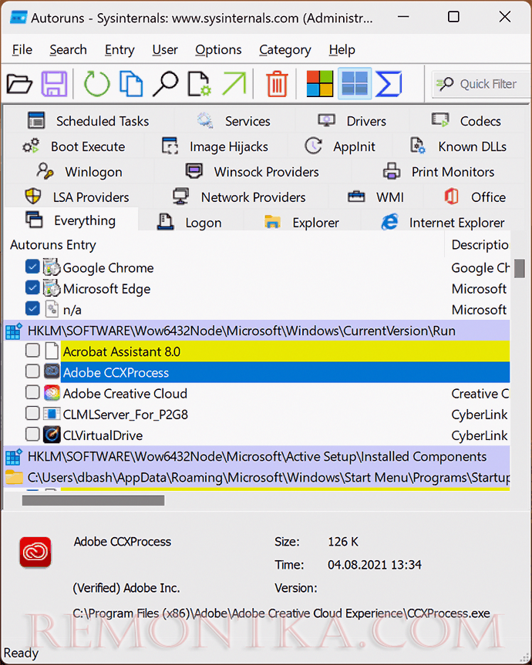Switch to the Internet Explorer tab
The height and width of the screenshot is (665, 532).
pos(443,222)
